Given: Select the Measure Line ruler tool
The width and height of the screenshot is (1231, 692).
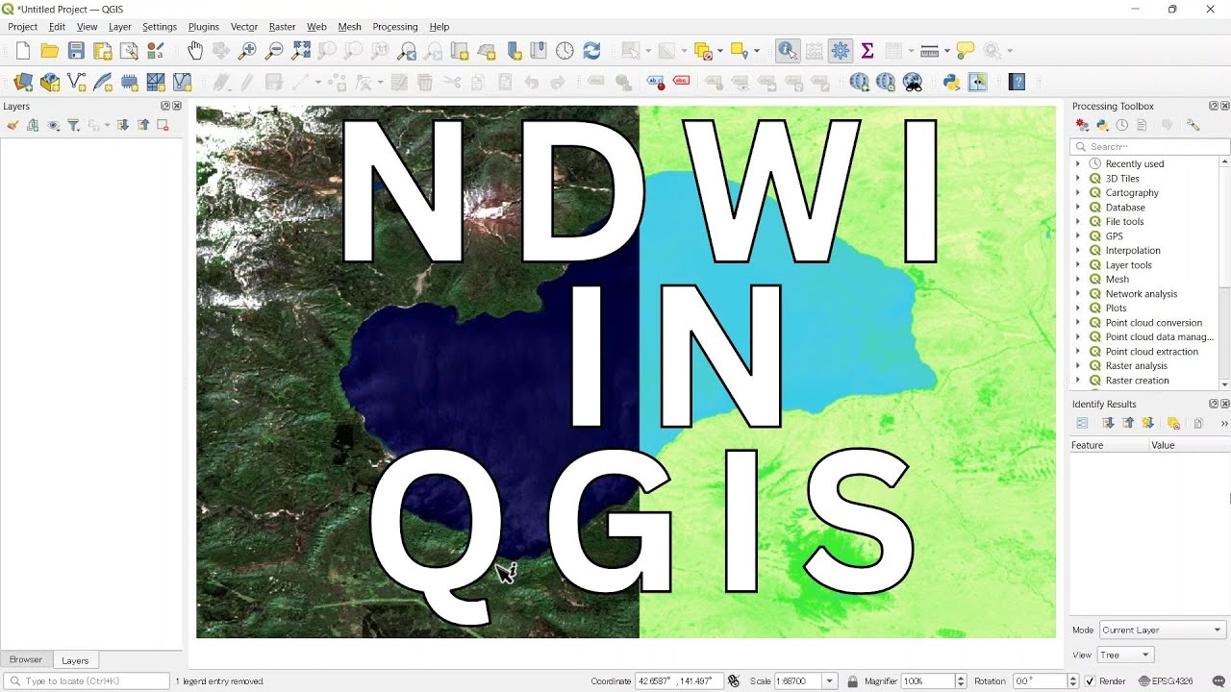Looking at the screenshot, I should coord(929,51).
